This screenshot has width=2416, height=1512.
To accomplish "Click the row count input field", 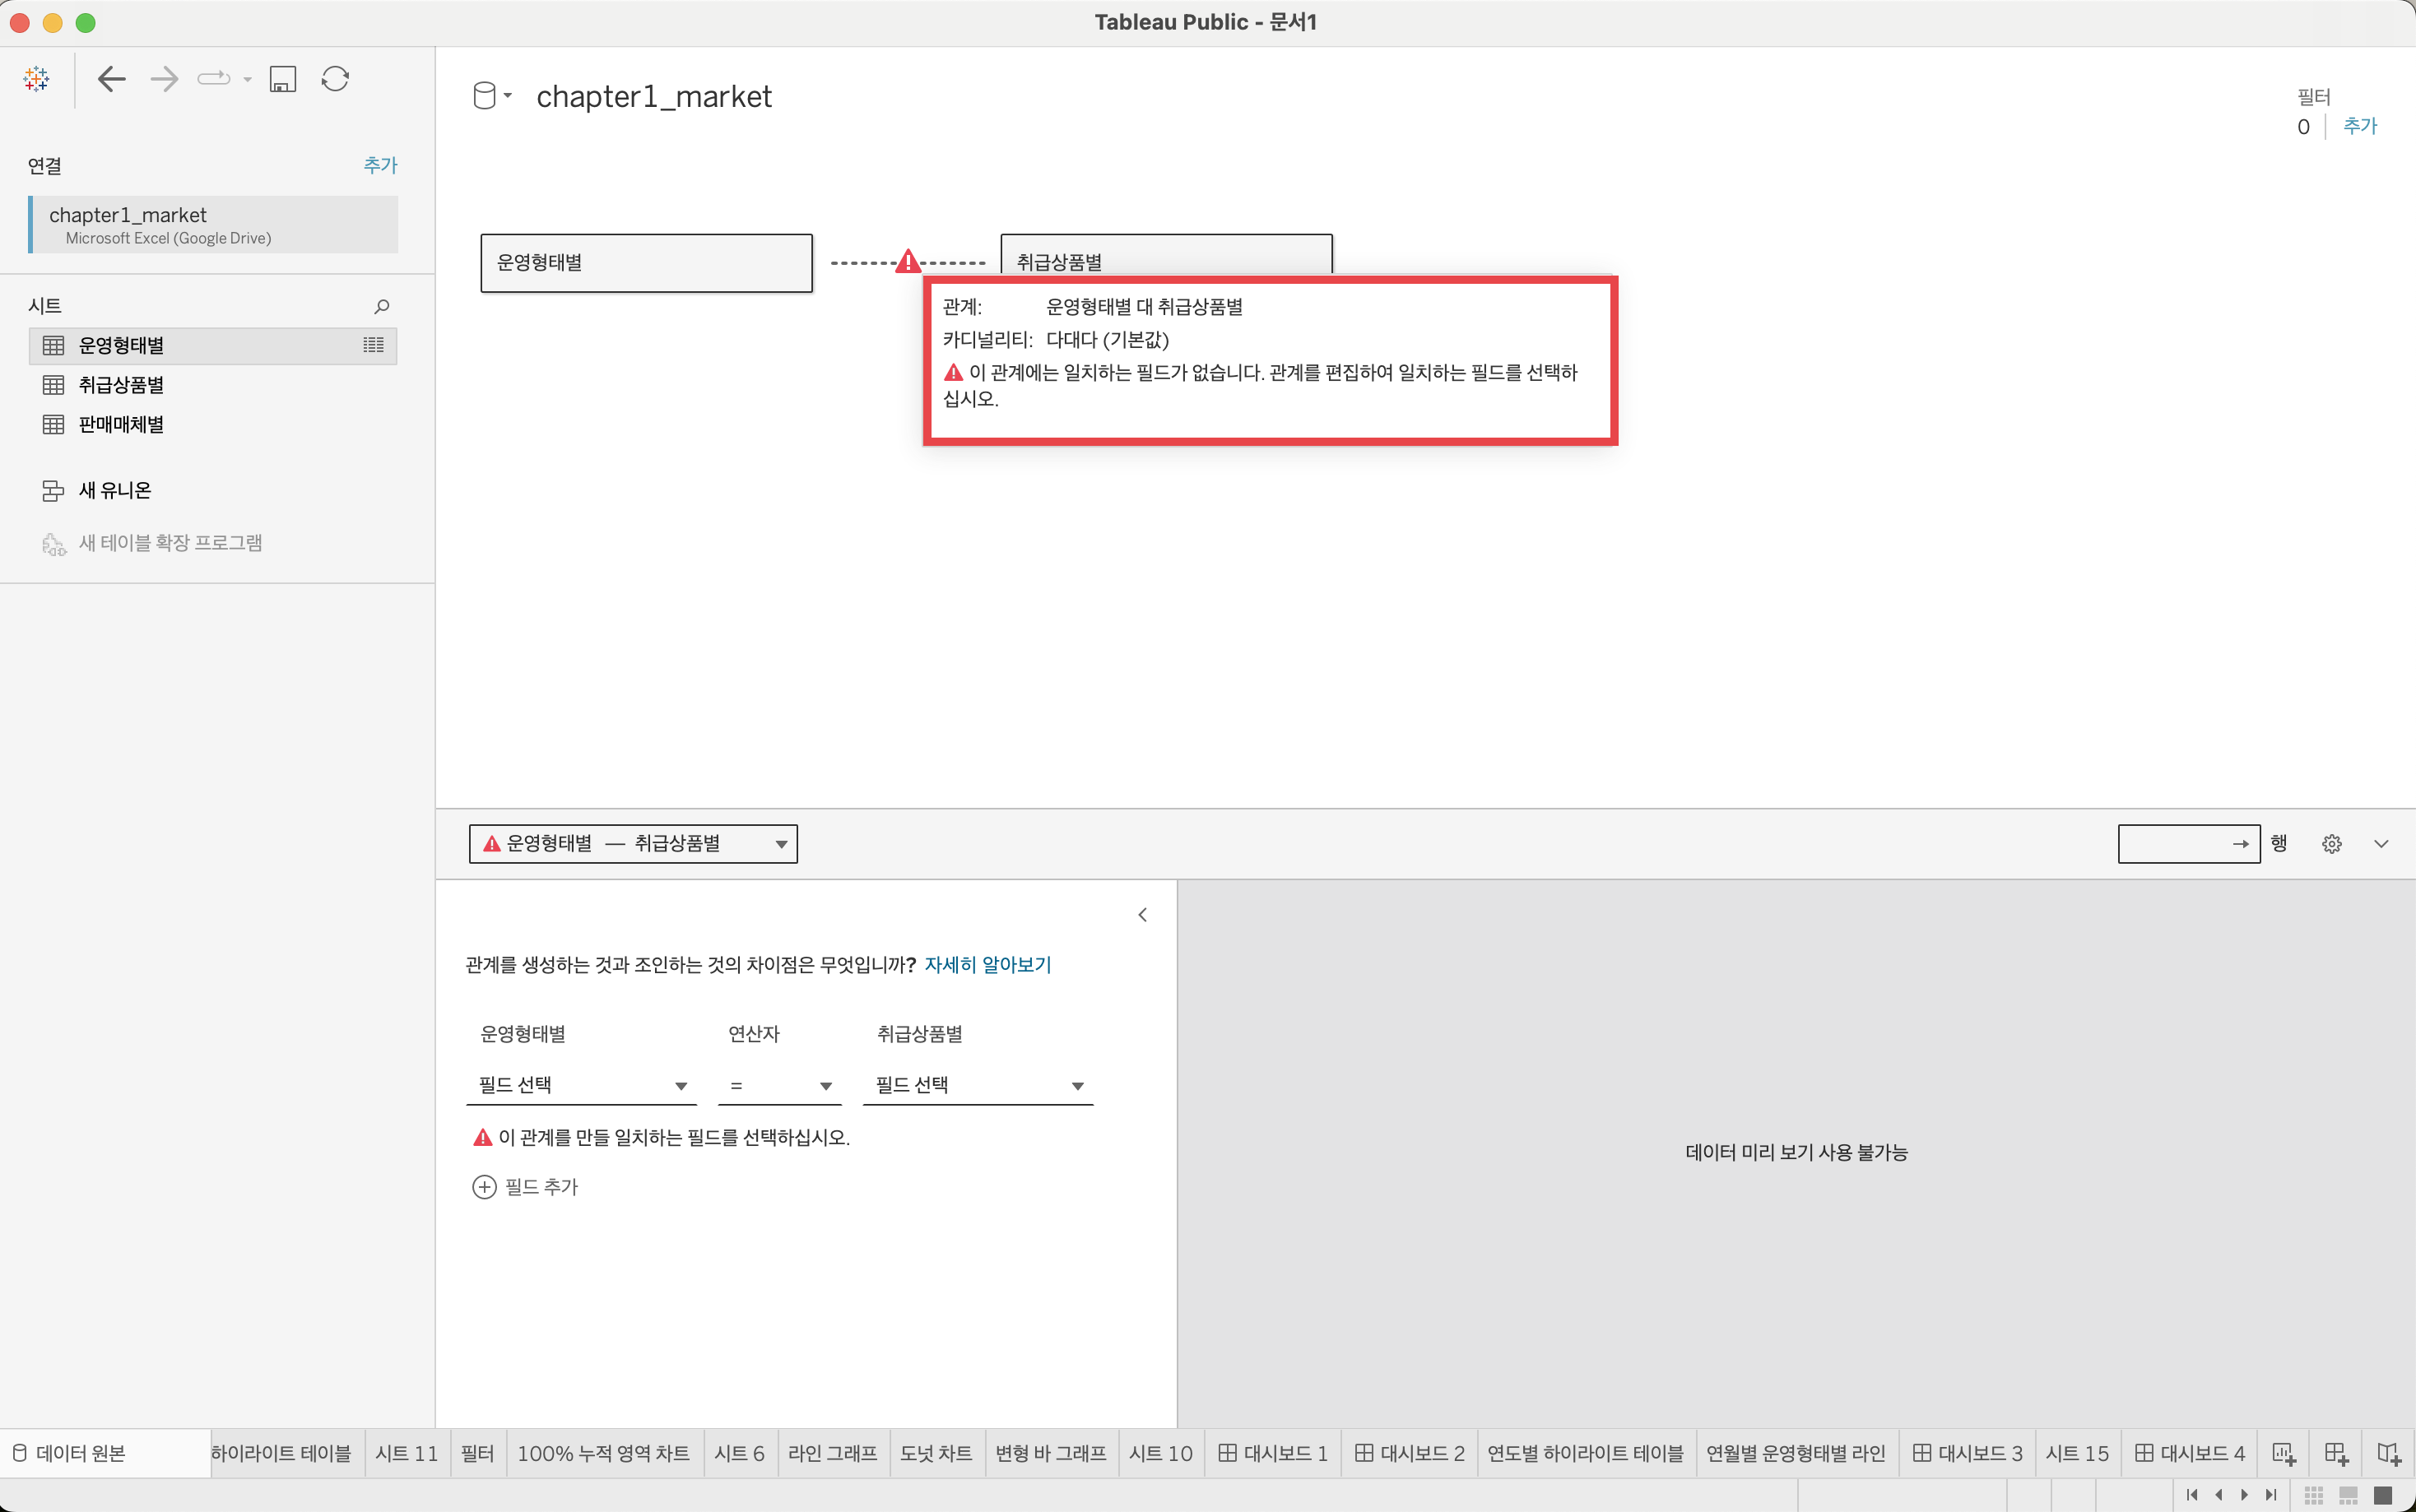I will coord(2172,844).
